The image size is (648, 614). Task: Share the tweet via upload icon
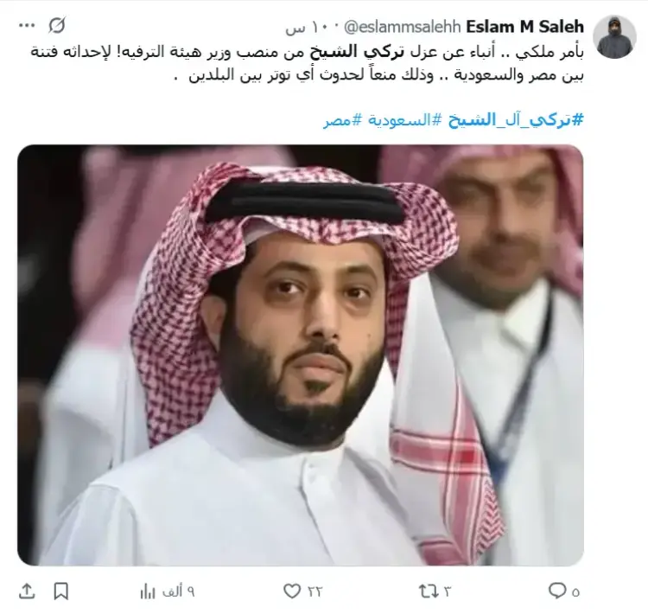pyautogui.click(x=27, y=592)
